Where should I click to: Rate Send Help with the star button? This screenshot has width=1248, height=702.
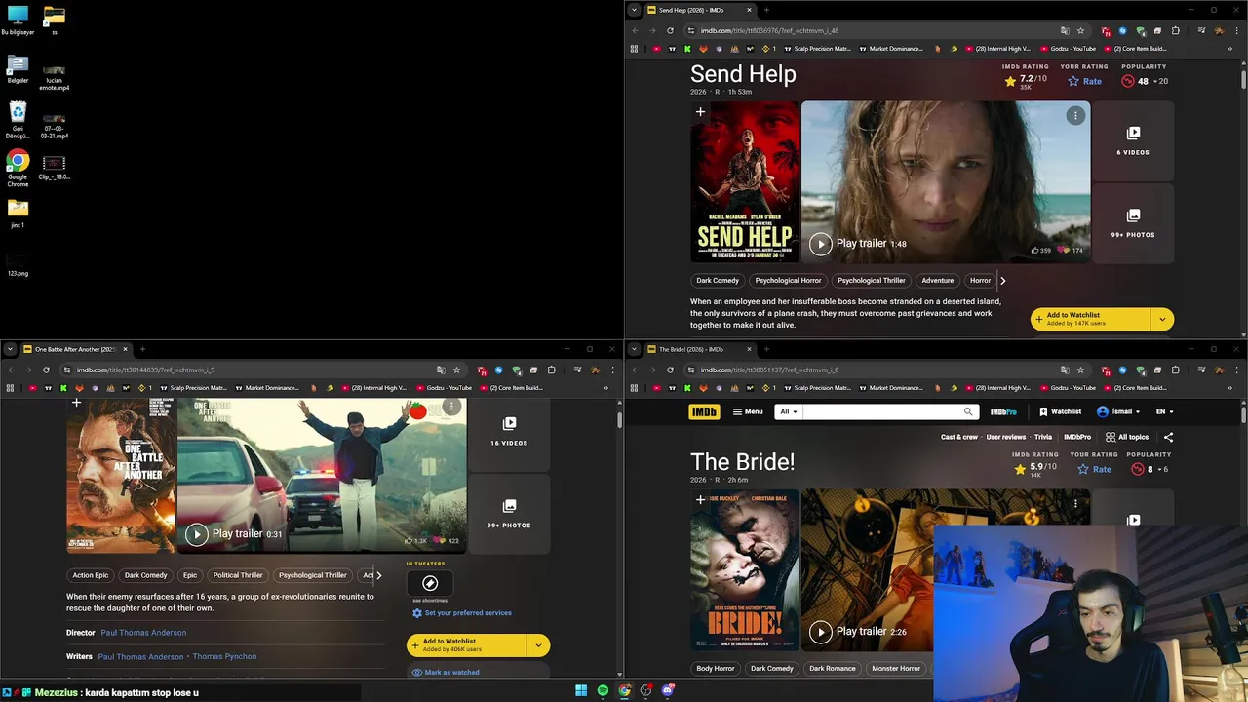[1084, 81]
